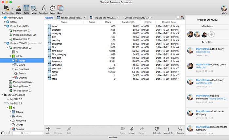Toggle the activity panel icon beside tabs
Screen dimensions: 229x140
point(183,18)
